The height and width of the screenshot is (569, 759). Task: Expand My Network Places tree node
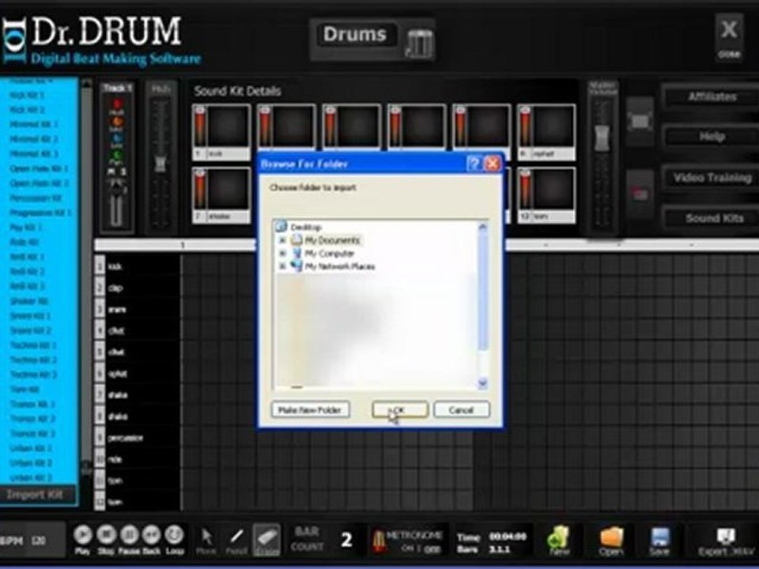[x=283, y=266]
